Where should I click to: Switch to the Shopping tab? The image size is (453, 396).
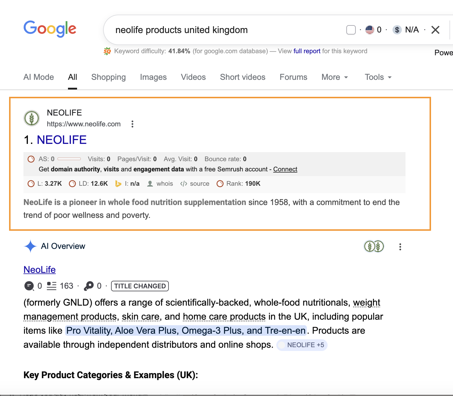tap(108, 77)
